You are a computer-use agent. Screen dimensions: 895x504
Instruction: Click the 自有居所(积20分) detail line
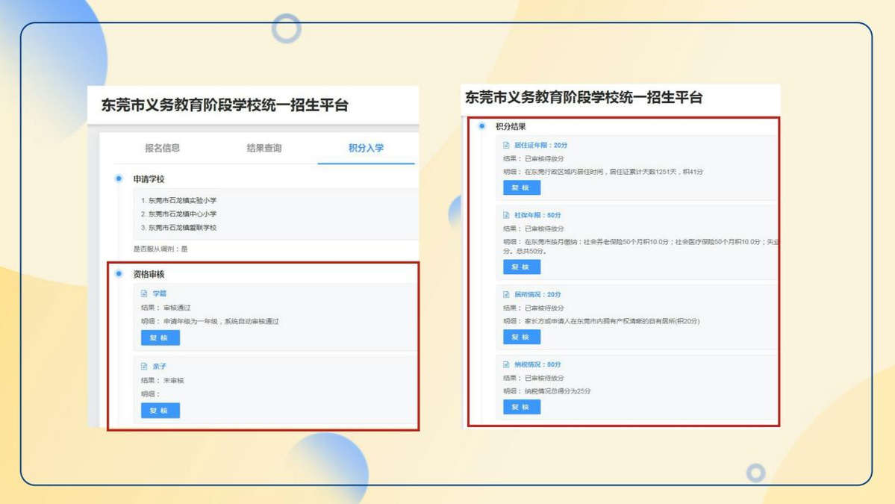pyautogui.click(x=602, y=321)
